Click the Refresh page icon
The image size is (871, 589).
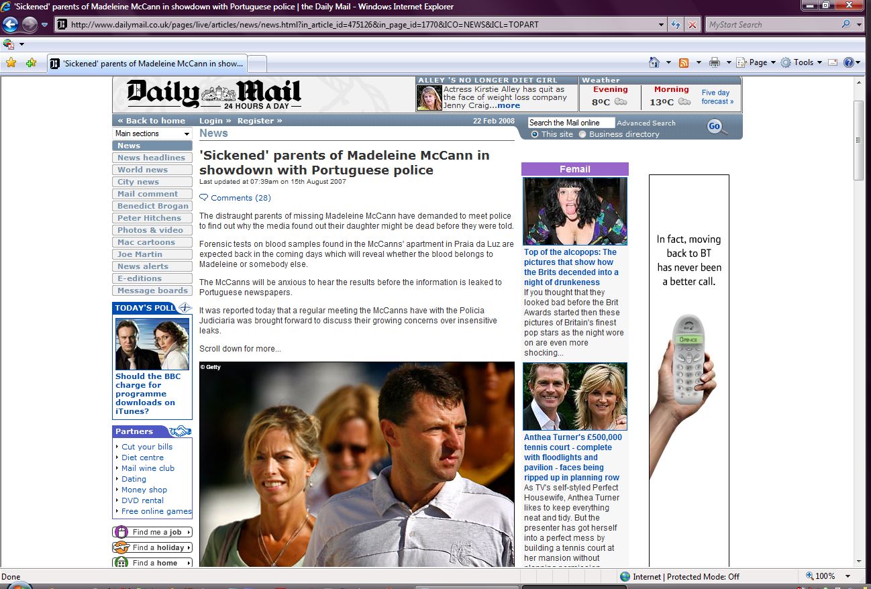tap(676, 25)
